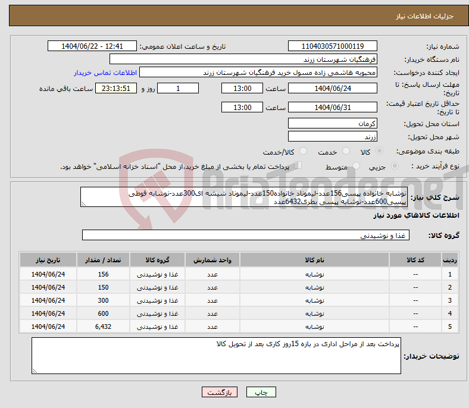
Task: Click the شماره نیاز number field
Action: (332, 46)
